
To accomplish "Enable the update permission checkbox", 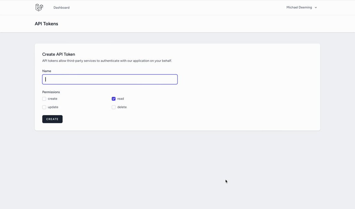I will [44, 107].
